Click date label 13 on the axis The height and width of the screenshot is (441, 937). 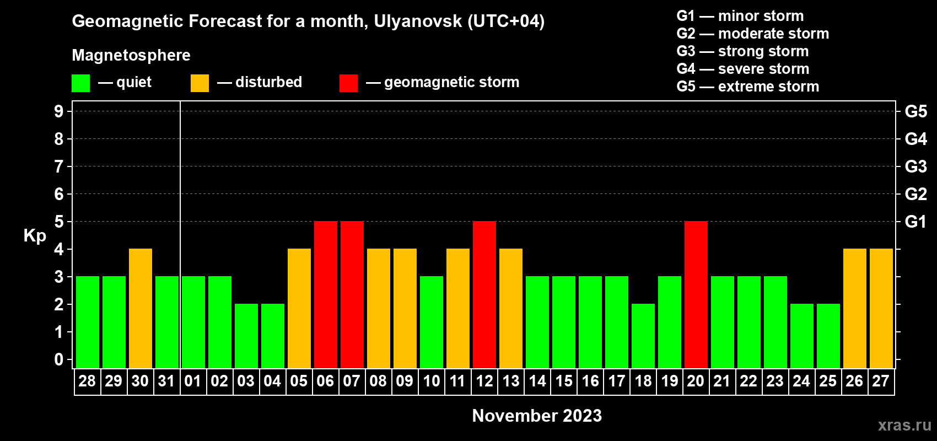pyautogui.click(x=511, y=381)
